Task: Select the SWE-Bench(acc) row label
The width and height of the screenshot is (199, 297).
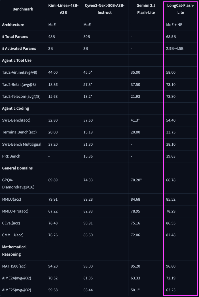Action: 16,120
